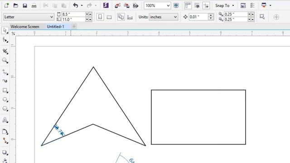Click the Publish to PDF icon
The width and height of the screenshot is (290, 163).
click(x=136, y=5)
